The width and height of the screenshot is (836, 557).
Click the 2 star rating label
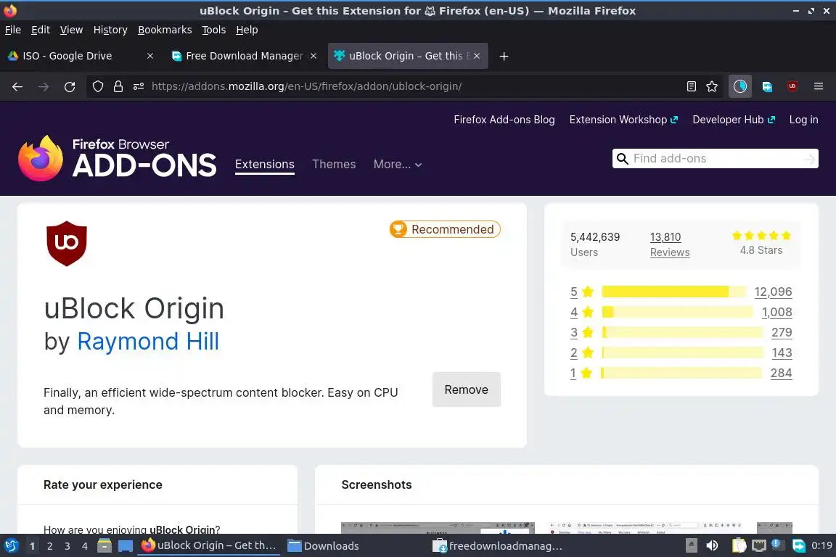click(x=582, y=352)
